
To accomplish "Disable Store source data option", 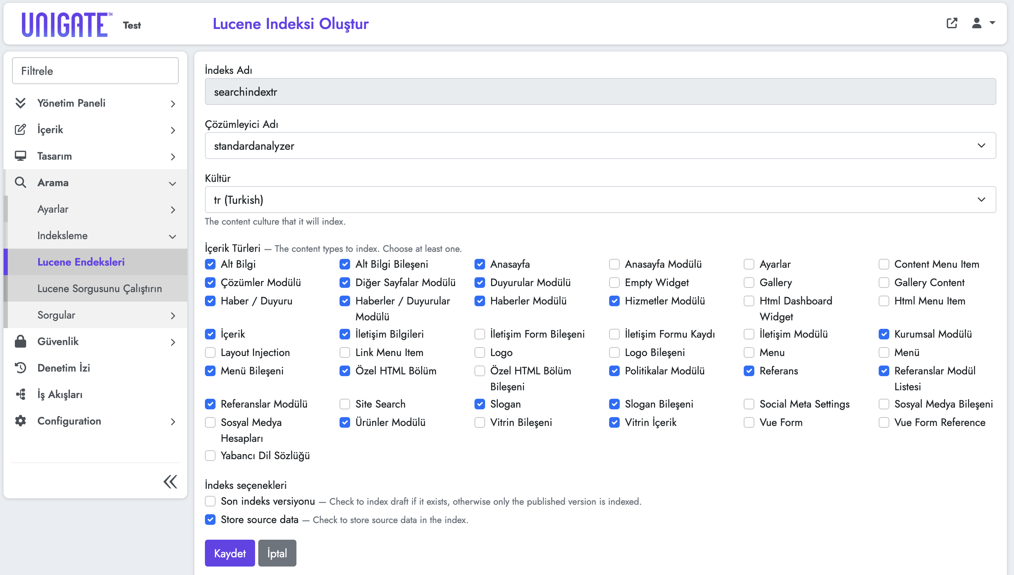I will pos(210,519).
